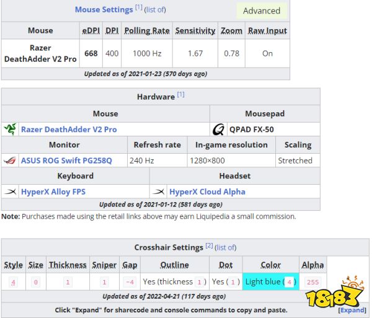Select the Gap value -4
The height and width of the screenshot is (318, 372).
click(130, 282)
